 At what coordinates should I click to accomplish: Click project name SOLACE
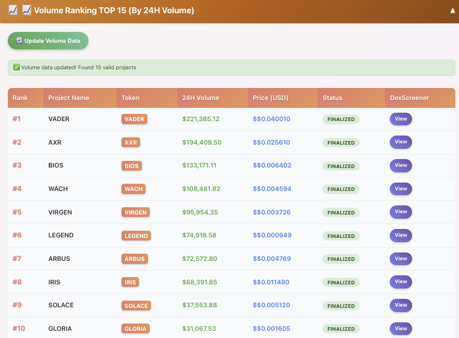click(61, 305)
